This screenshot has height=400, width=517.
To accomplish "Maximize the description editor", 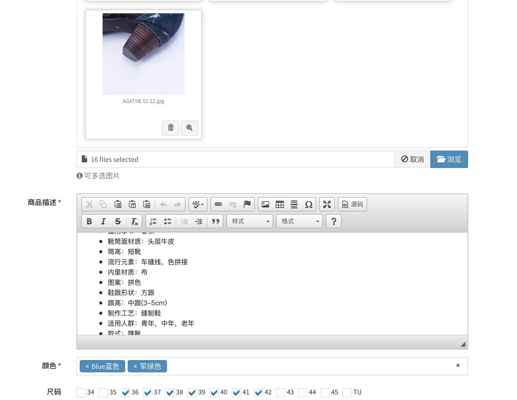I will (x=327, y=204).
